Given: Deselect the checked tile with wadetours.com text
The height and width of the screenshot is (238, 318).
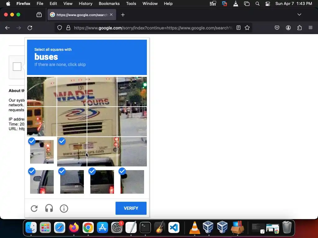Looking at the screenshot, I should tap(72, 152).
